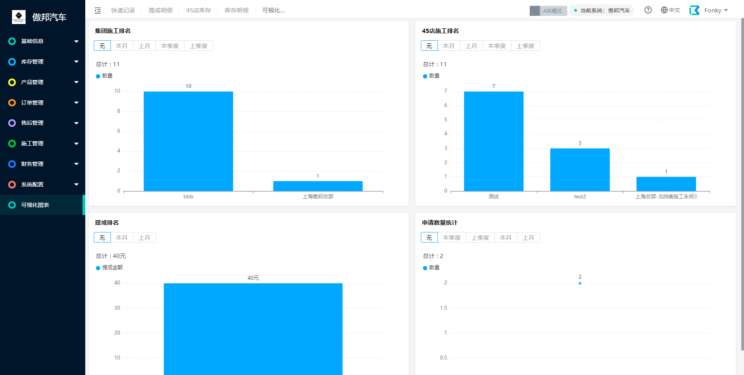
Task: Toggle 数量 legend in 4S店施工排名 chart
Action: tap(431, 76)
